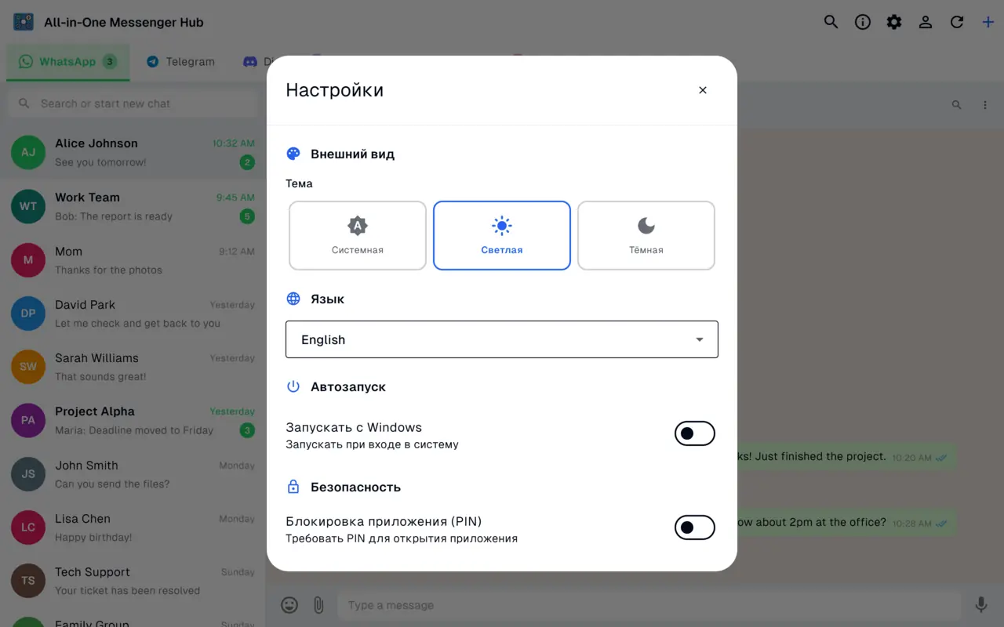
Task: Add a new service with plus icon
Action: 988,22
